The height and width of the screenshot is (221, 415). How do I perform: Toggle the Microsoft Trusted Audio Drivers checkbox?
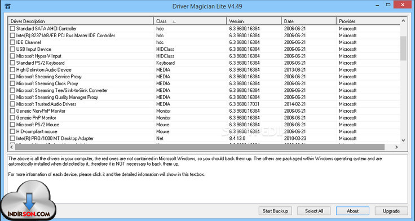point(12,104)
